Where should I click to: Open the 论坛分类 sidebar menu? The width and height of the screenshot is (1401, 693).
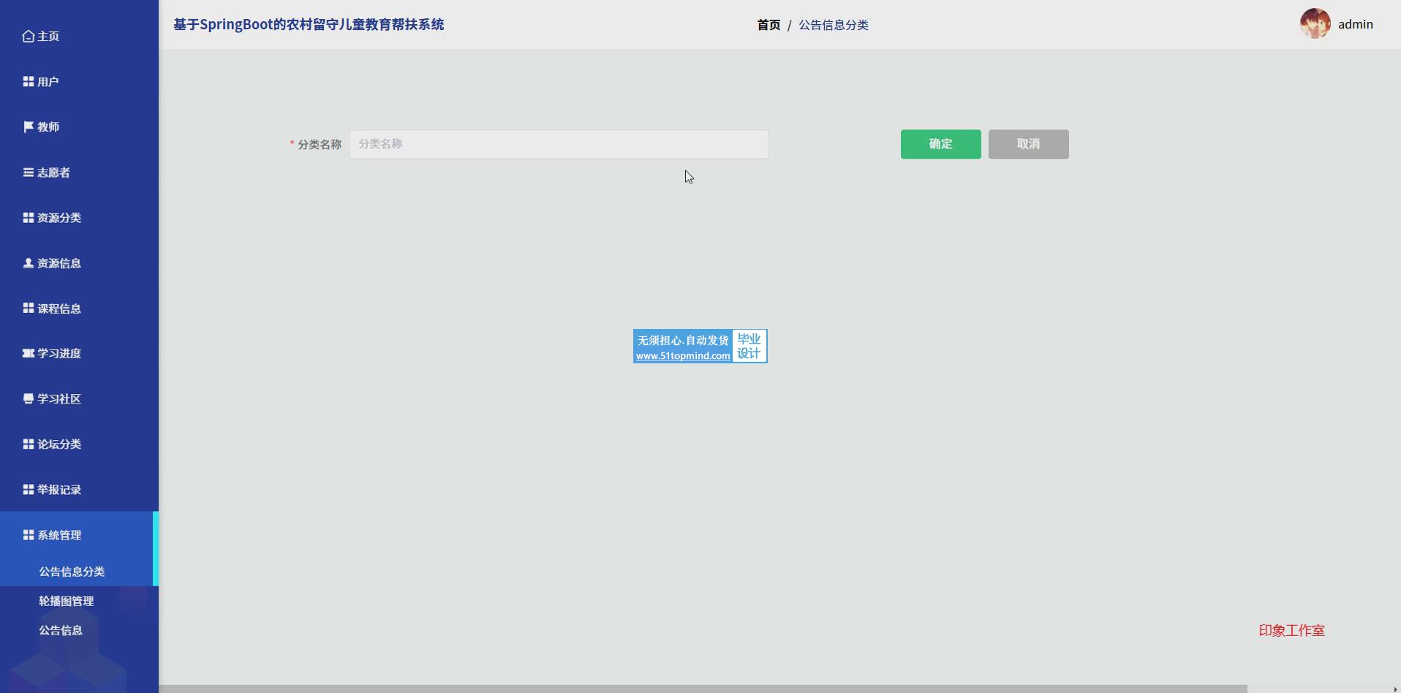point(58,444)
